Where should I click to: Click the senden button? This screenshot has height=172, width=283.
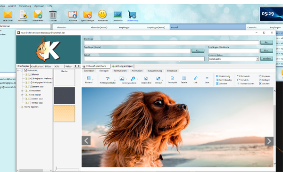(x=266, y=58)
